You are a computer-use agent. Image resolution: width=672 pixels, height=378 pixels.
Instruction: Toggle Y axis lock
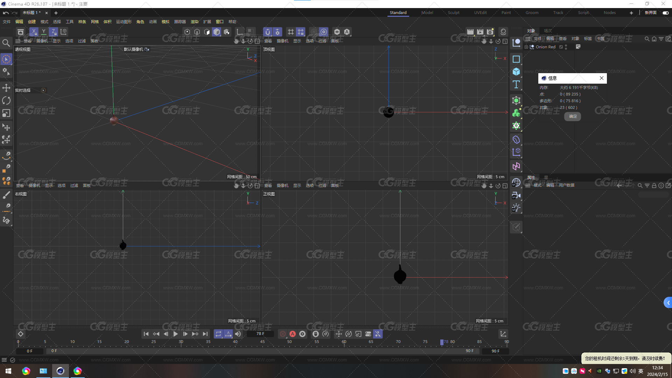[x=43, y=32]
